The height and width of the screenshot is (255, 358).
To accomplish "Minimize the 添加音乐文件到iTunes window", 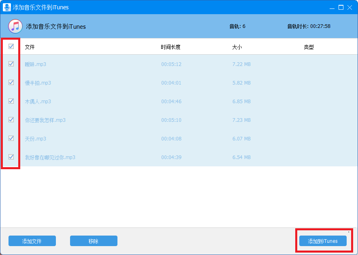I will point(332,8).
